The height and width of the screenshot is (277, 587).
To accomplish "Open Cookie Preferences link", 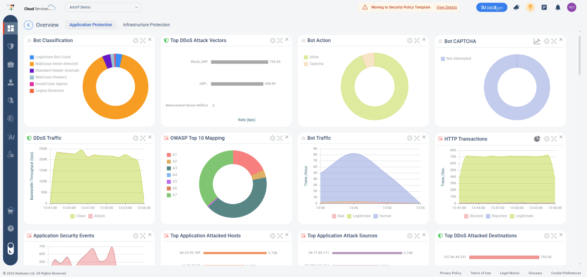I will point(566,273).
